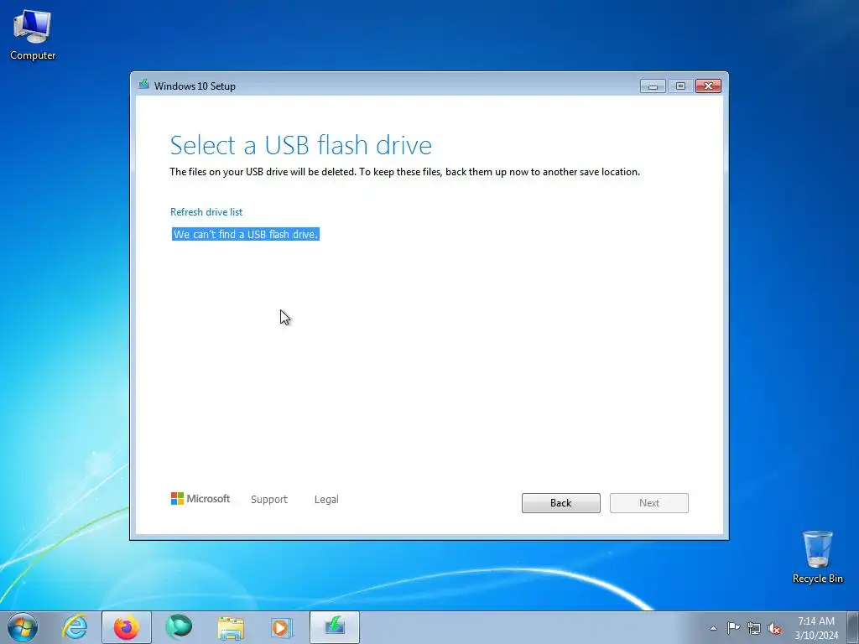Launch Internet Explorer from the taskbar
This screenshot has height=644, width=859.
[75, 627]
